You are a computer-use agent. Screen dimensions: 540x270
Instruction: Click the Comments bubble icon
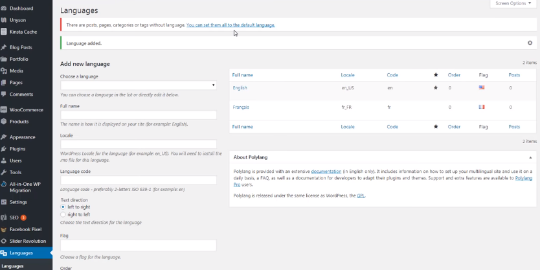point(3,94)
